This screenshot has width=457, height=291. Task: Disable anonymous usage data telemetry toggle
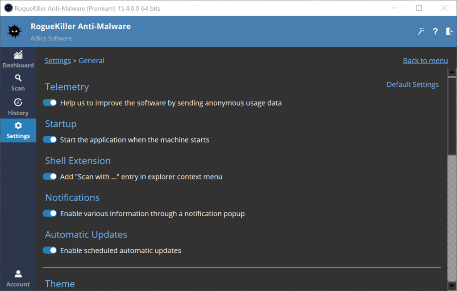coord(50,103)
